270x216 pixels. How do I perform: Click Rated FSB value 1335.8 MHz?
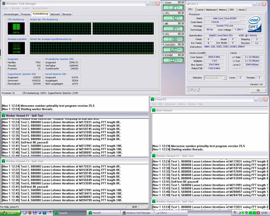[x=214, y=68]
